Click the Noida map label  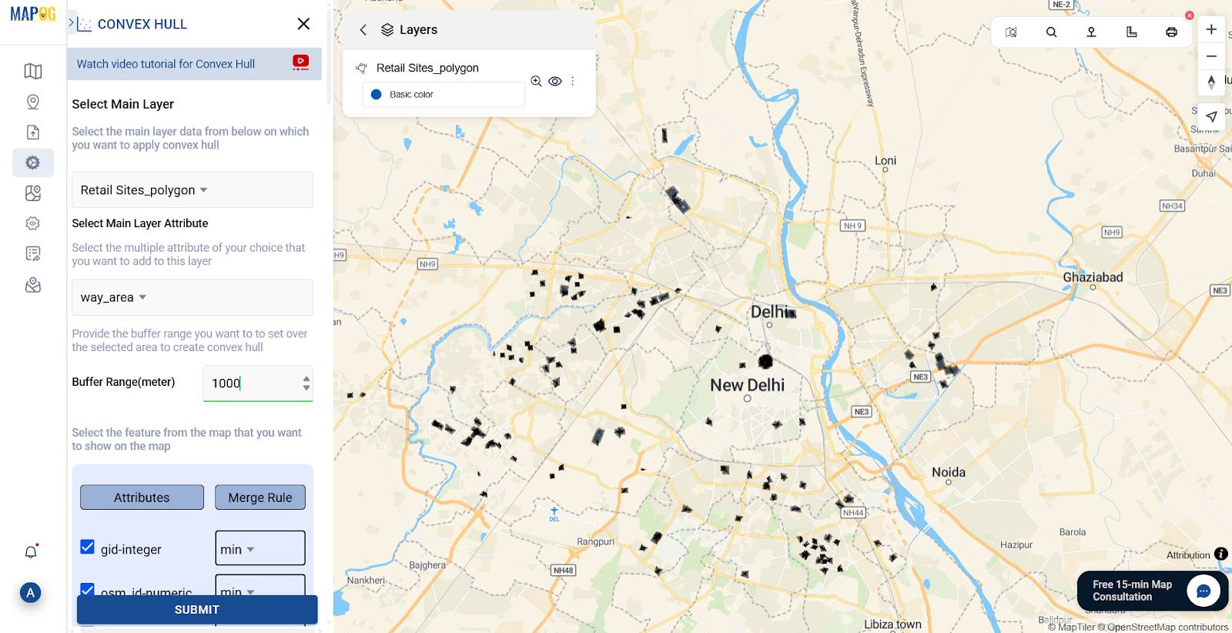948,472
